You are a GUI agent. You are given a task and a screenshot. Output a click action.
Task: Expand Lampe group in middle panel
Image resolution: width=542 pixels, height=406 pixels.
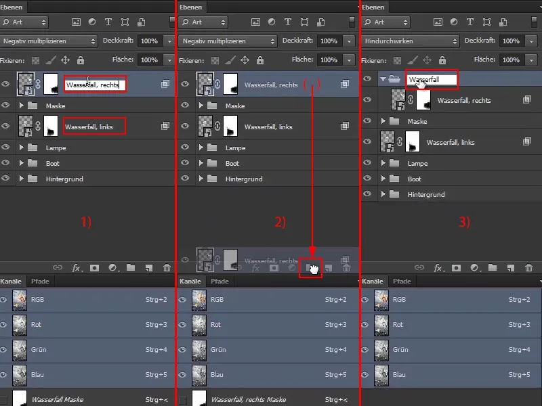(x=201, y=148)
